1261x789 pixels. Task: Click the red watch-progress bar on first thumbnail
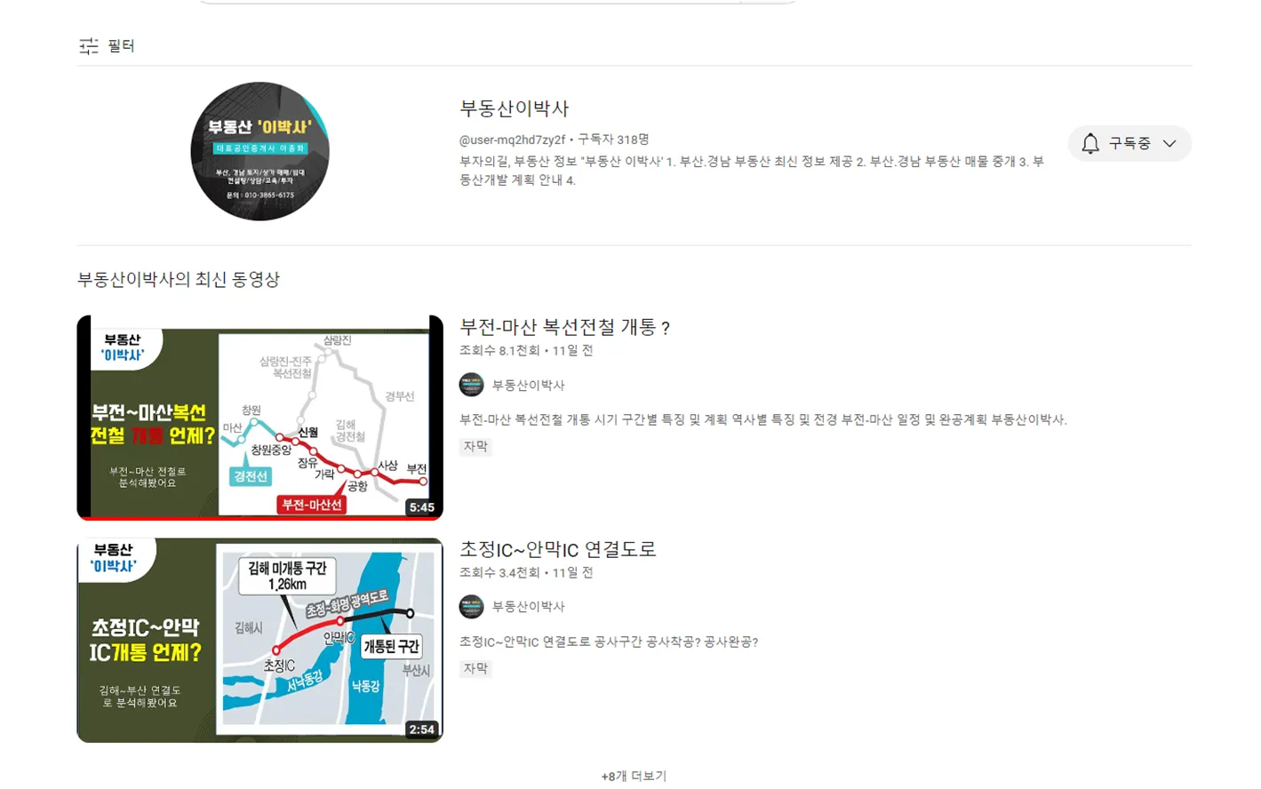pos(259,517)
